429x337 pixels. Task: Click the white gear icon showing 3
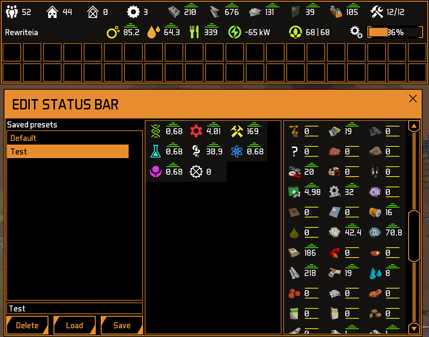(x=133, y=12)
